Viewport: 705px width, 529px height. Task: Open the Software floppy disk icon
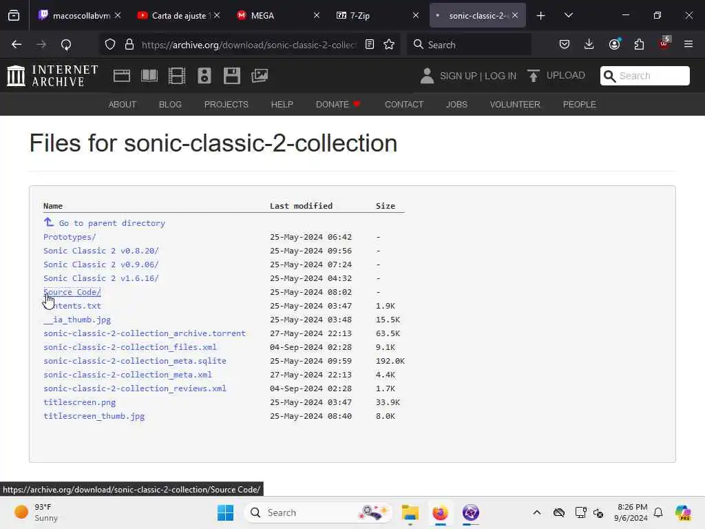click(232, 76)
